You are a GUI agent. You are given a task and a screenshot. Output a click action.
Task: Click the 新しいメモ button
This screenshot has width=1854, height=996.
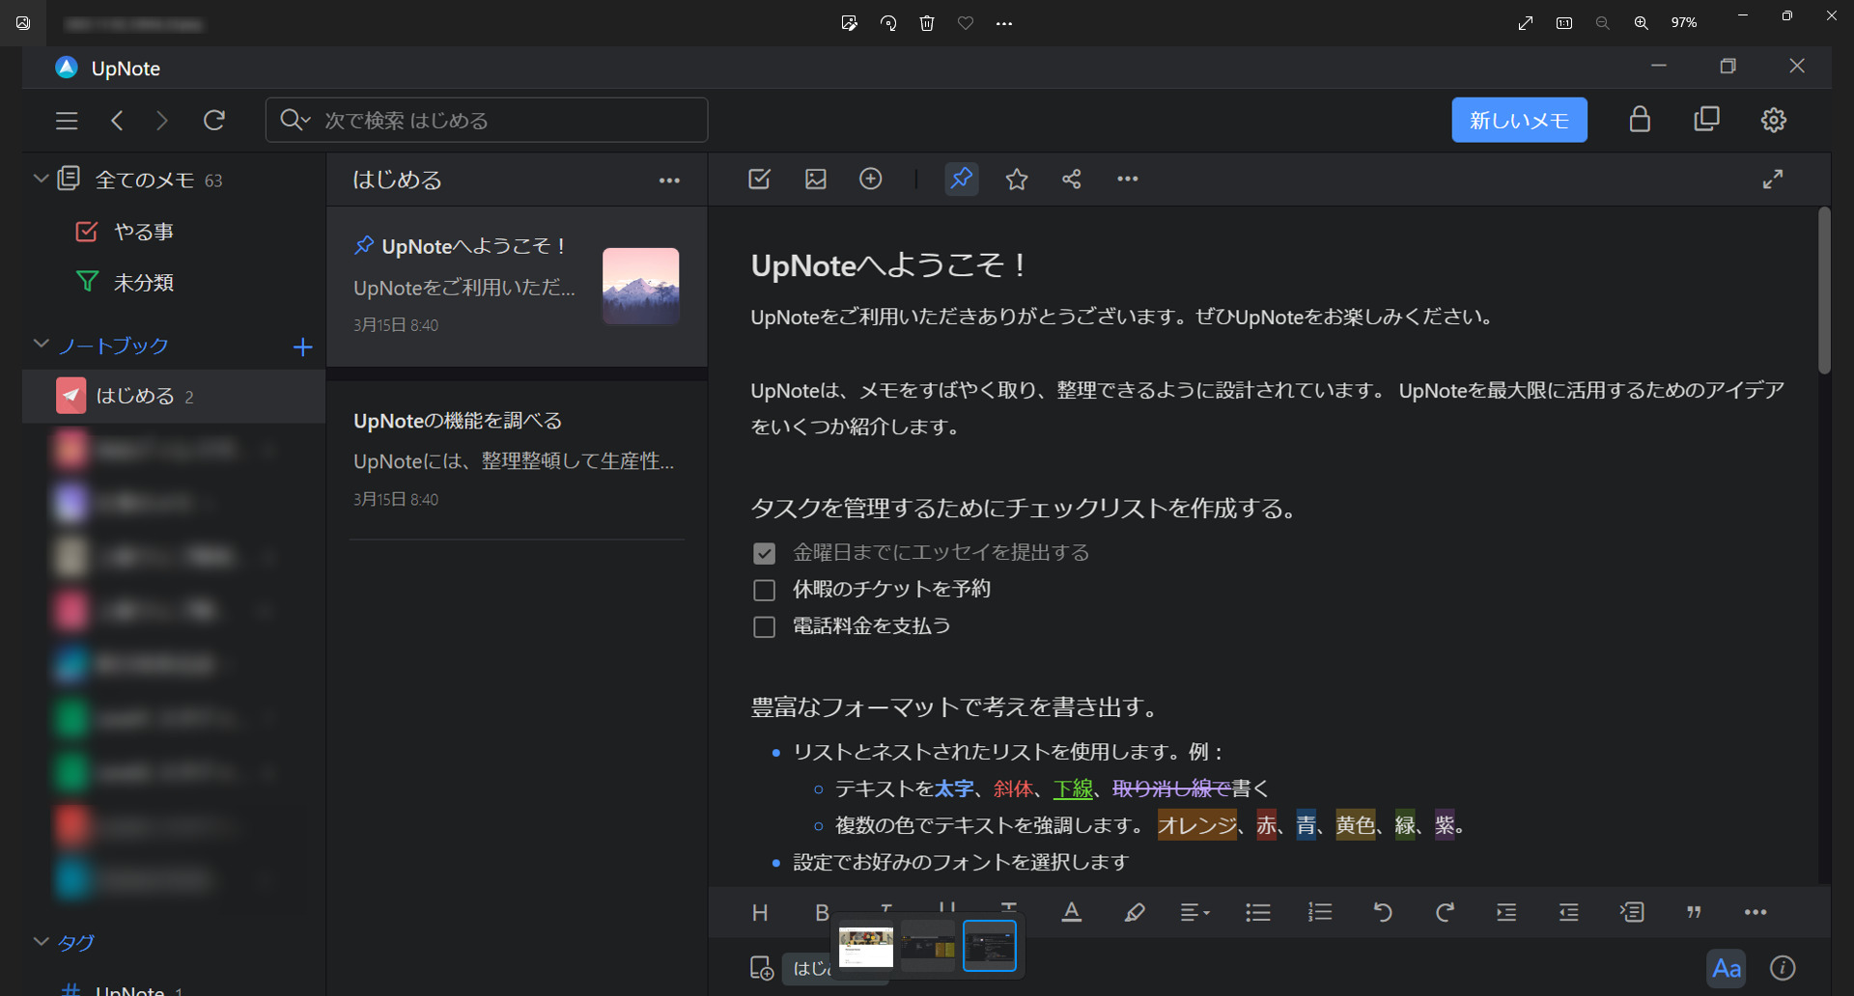(1519, 120)
